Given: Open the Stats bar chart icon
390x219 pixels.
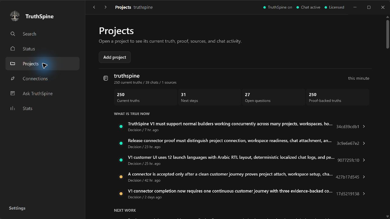Looking at the screenshot, I should (12, 108).
